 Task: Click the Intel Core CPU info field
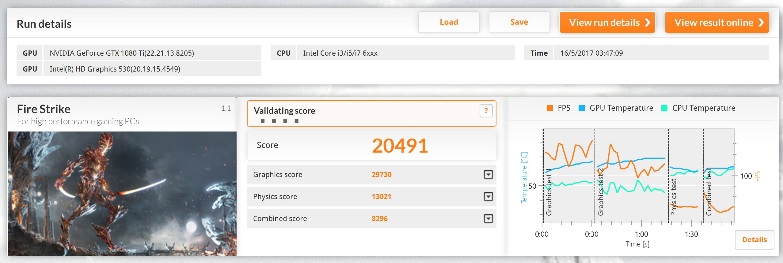[x=405, y=53]
